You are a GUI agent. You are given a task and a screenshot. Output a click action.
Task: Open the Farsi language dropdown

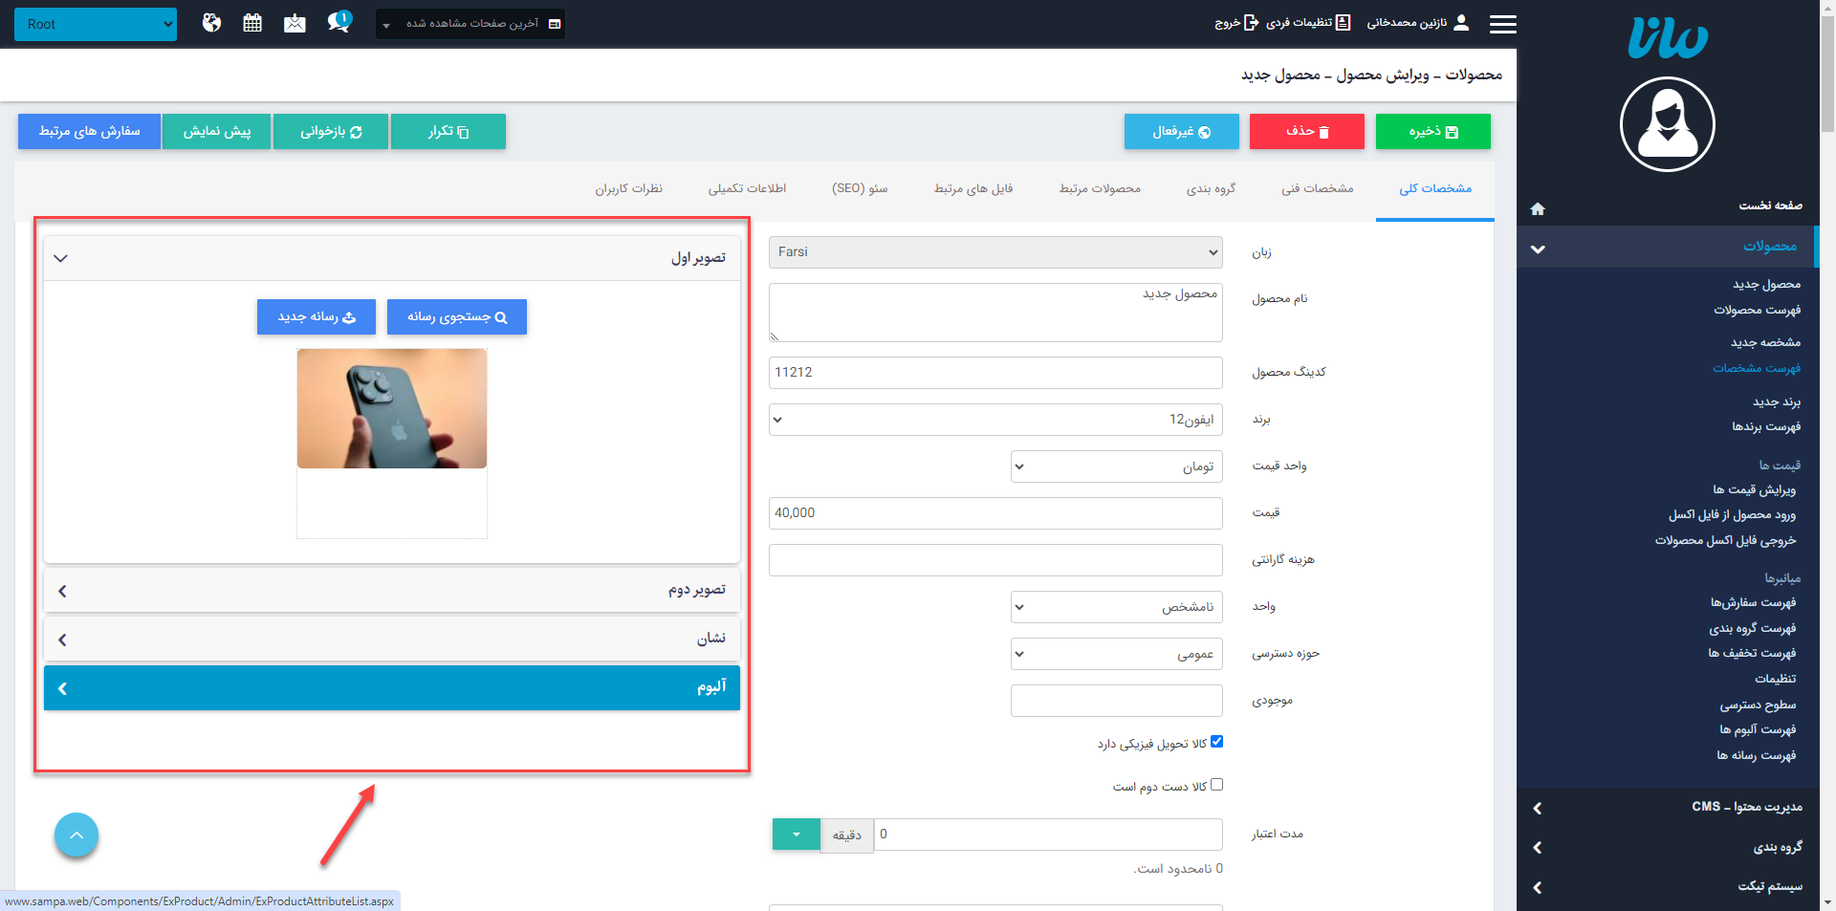click(994, 251)
